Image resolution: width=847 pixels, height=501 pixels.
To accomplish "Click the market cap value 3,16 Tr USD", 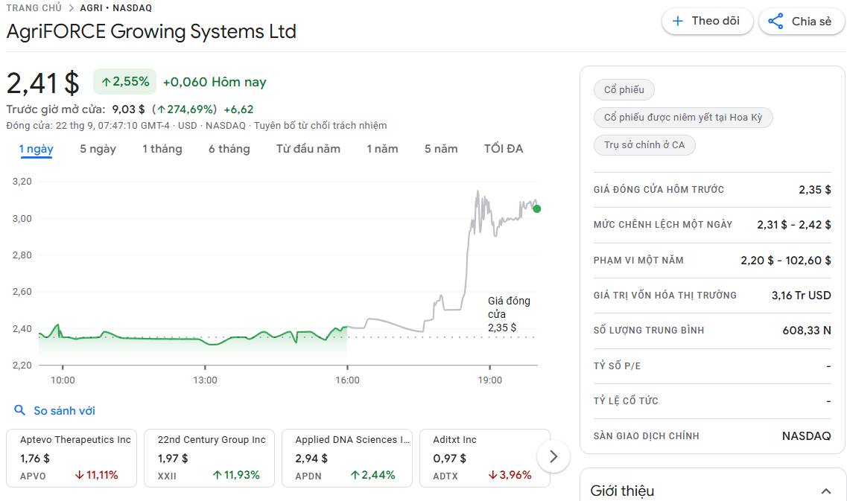I will [801, 296].
